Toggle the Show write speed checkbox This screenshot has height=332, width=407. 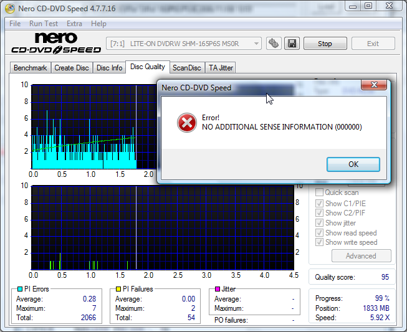[x=319, y=242]
